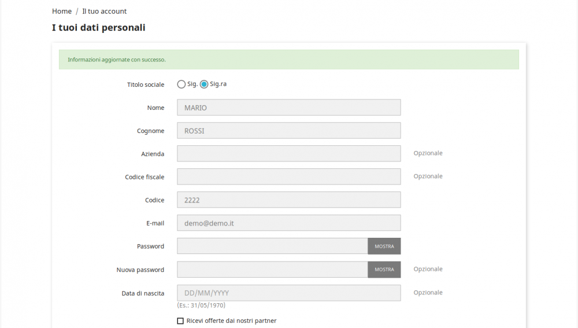This screenshot has height=328, width=578.
Task: Click the E-mail field with demo@demo.it
Action: (288, 223)
